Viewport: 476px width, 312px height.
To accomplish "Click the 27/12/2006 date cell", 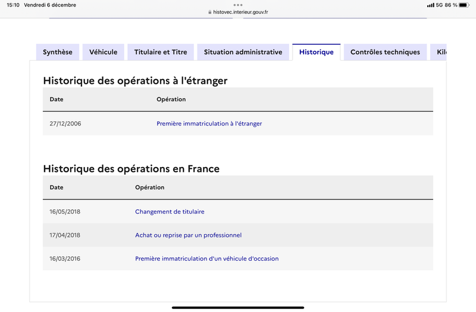I will (x=65, y=124).
